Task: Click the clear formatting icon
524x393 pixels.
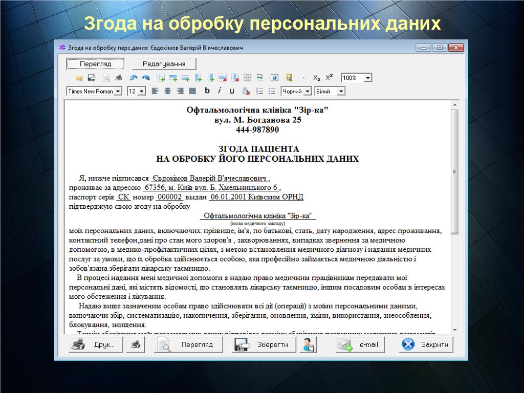Action: point(246,92)
